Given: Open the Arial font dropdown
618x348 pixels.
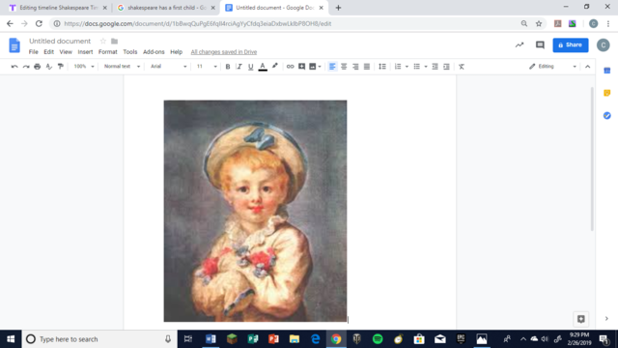Looking at the screenshot, I should (x=168, y=67).
